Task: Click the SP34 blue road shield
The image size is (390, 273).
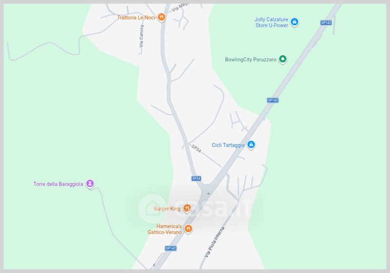Action: pos(196,178)
